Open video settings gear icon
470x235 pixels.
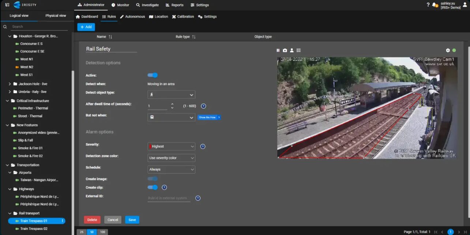[x=448, y=50]
